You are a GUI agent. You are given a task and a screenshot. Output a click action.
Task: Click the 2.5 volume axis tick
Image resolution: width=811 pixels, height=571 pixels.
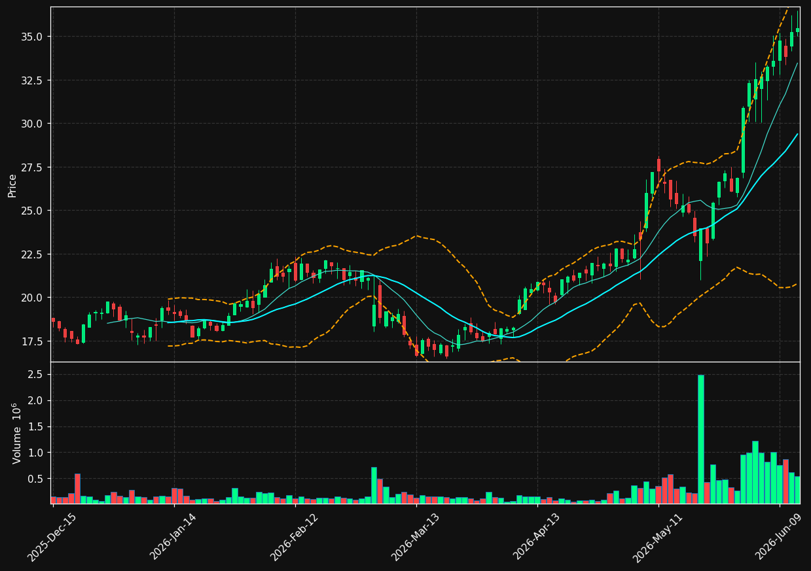(x=35, y=375)
